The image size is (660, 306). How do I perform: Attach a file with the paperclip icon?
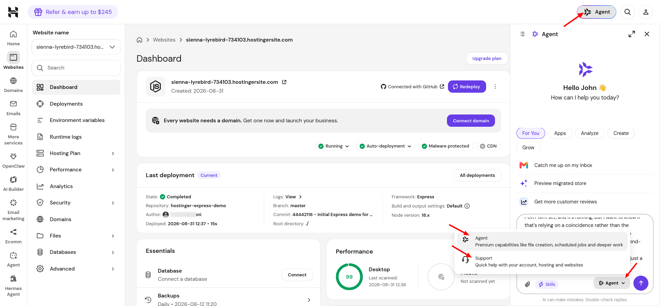click(527, 284)
